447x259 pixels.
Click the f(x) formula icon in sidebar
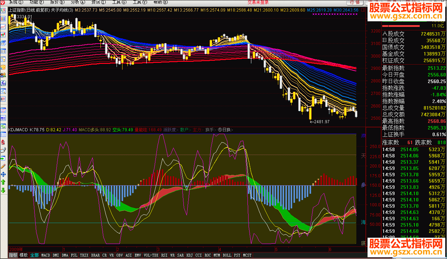tap(3, 83)
